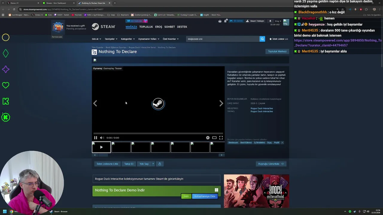Open Kuyruğu Görüntüle queue button

click(x=271, y=164)
